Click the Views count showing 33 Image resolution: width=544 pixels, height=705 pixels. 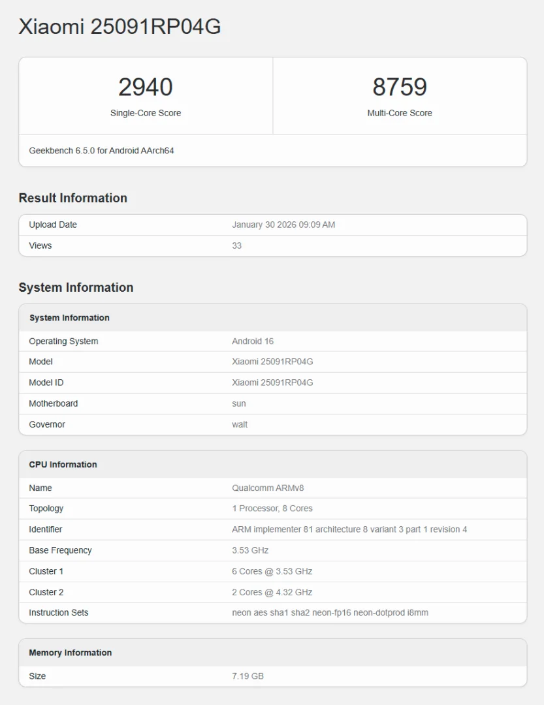(x=236, y=245)
